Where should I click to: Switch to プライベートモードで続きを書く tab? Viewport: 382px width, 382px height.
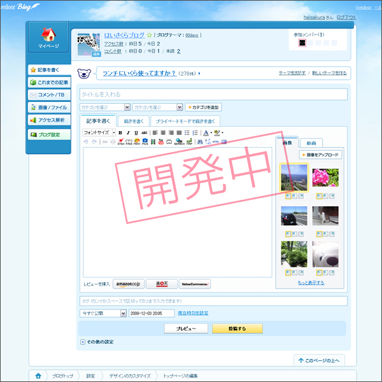click(185, 122)
